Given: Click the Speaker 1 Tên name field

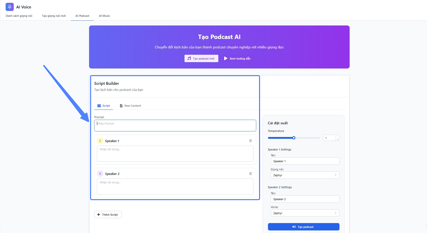Looking at the screenshot, I should (x=305, y=161).
